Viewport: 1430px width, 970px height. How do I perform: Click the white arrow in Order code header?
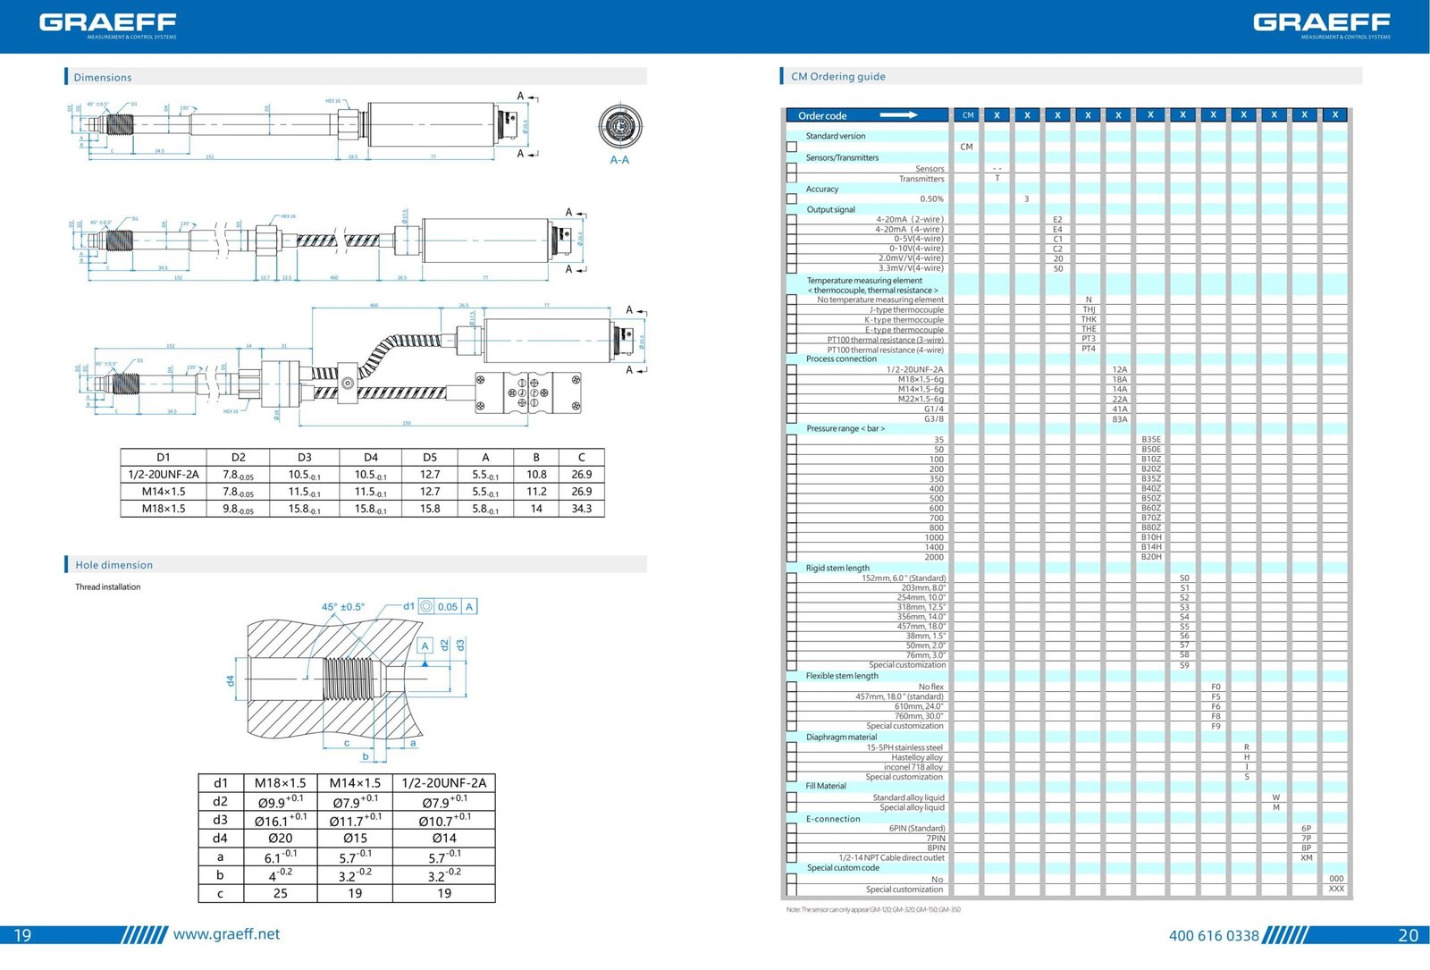pyautogui.click(x=897, y=115)
